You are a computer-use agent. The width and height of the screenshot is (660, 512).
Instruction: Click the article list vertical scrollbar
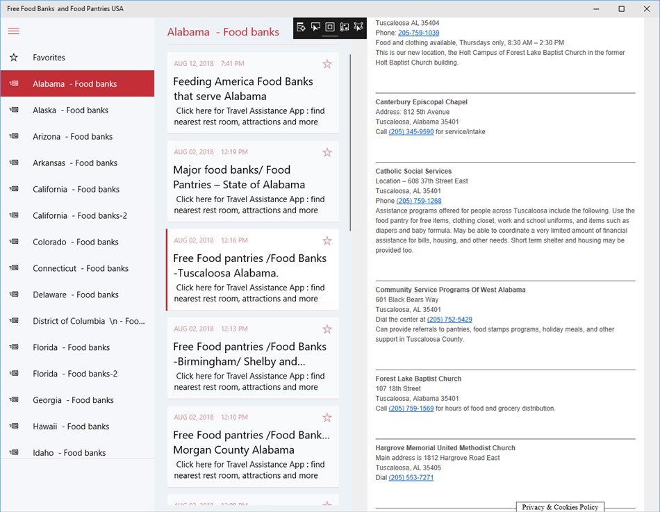[350, 142]
